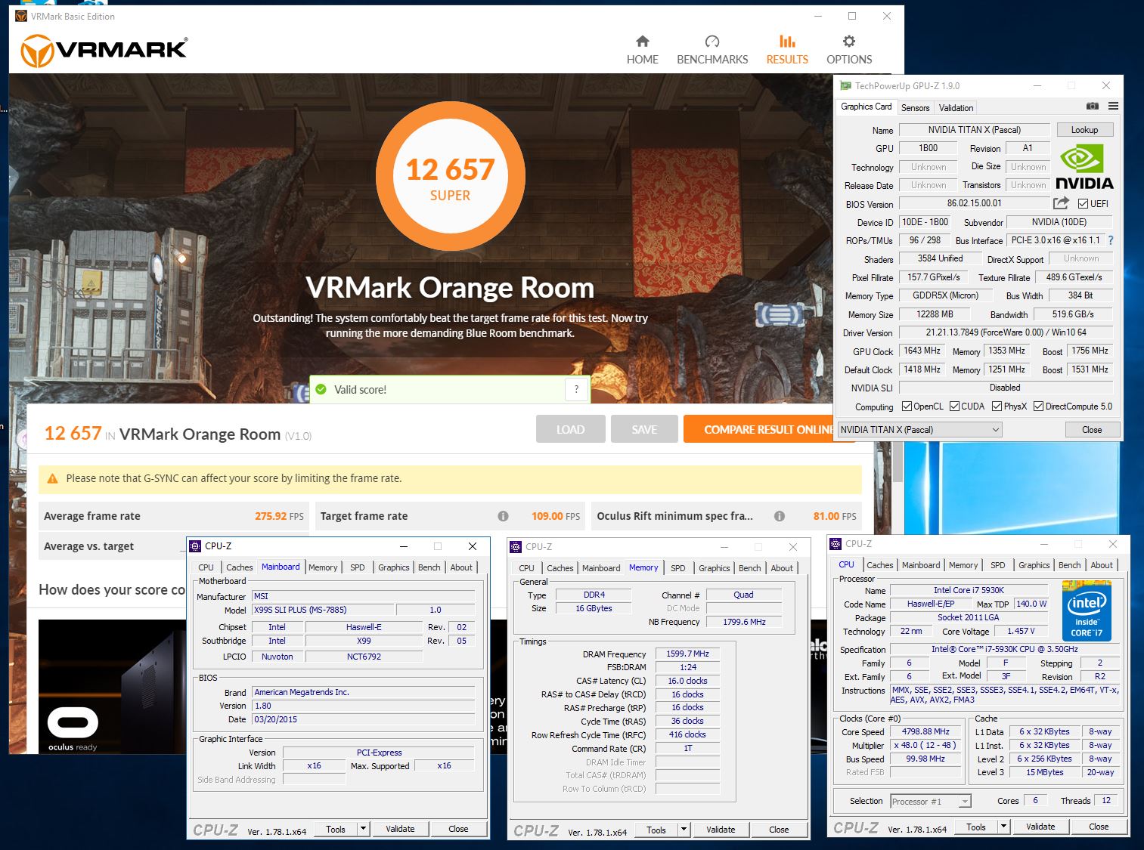The image size is (1144, 850).
Task: Click the Intel inside Core i7 logo
Action: pos(1087,611)
